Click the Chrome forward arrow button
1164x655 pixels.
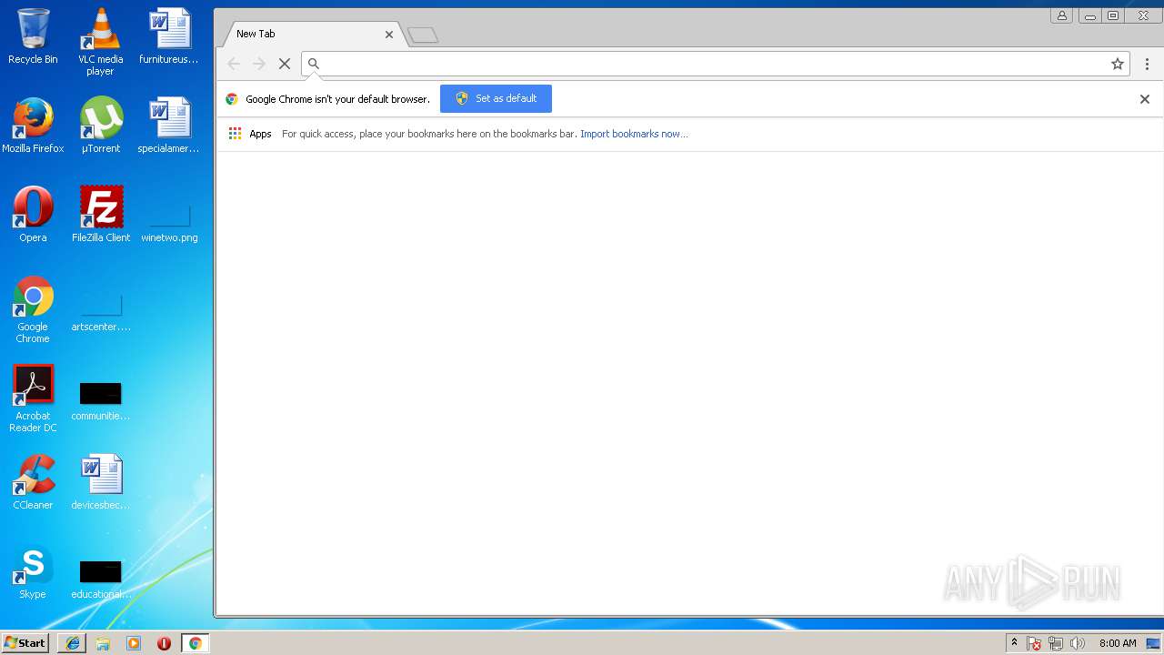(259, 64)
